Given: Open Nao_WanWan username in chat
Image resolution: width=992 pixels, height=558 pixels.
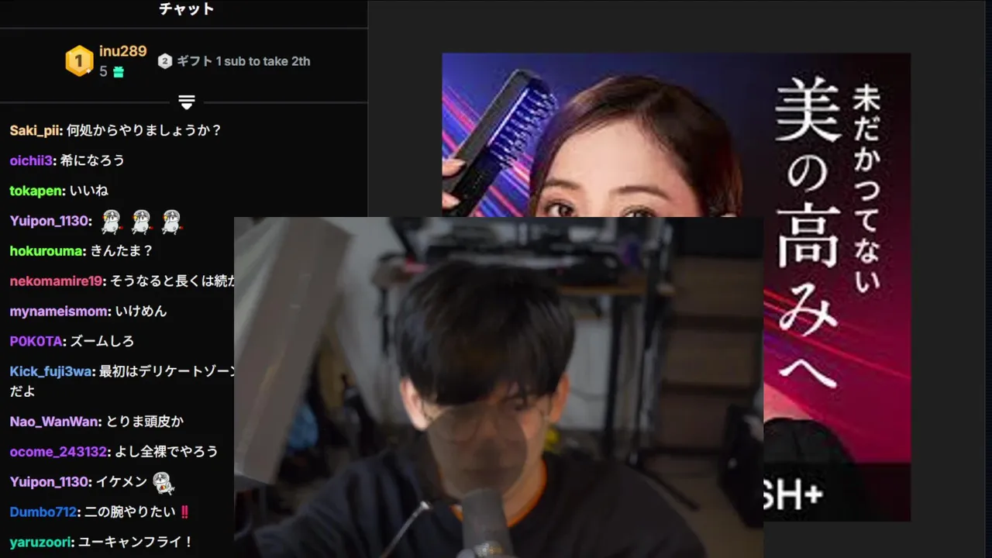Looking at the screenshot, I should click(54, 422).
